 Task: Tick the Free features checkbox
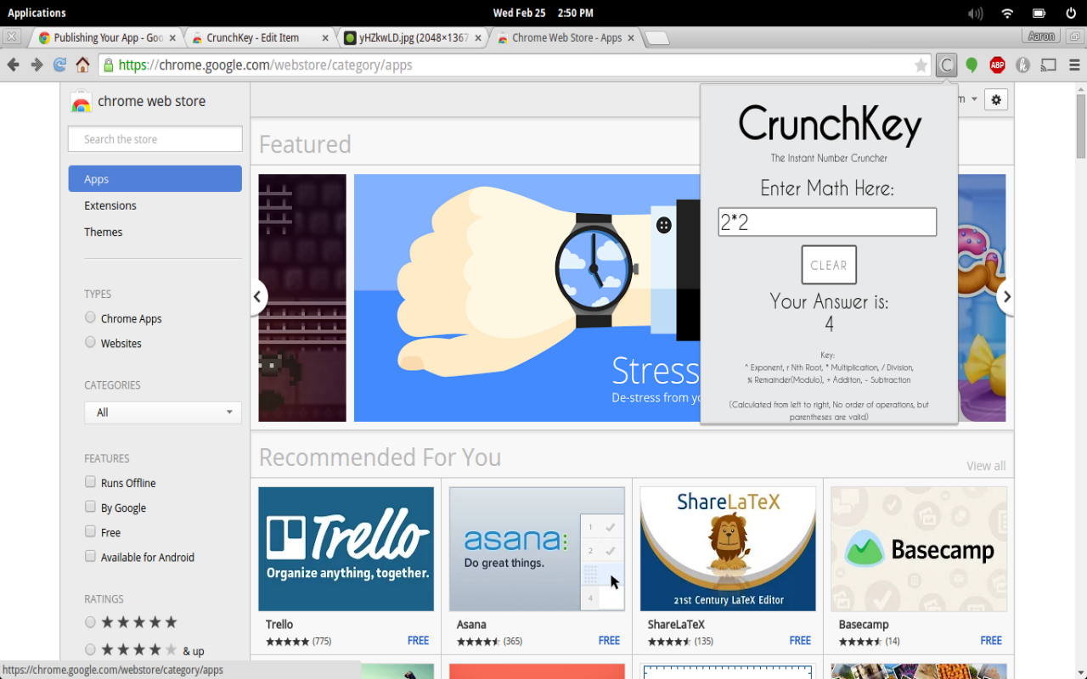coord(90,531)
